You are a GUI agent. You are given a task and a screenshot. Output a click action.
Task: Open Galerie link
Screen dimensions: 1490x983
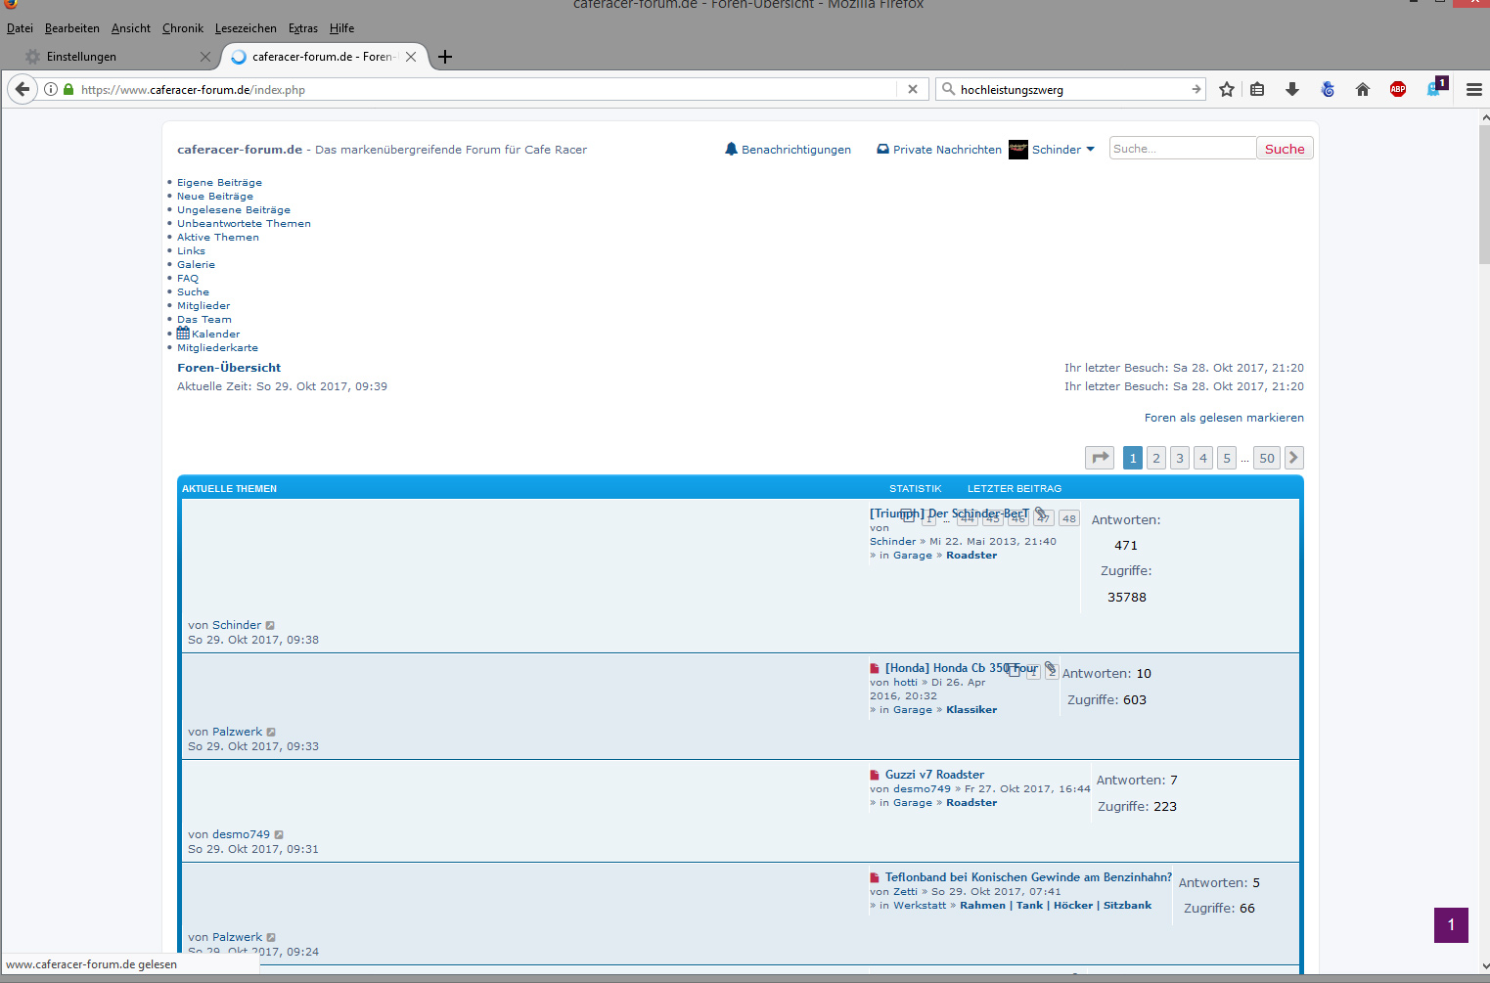pyautogui.click(x=196, y=265)
